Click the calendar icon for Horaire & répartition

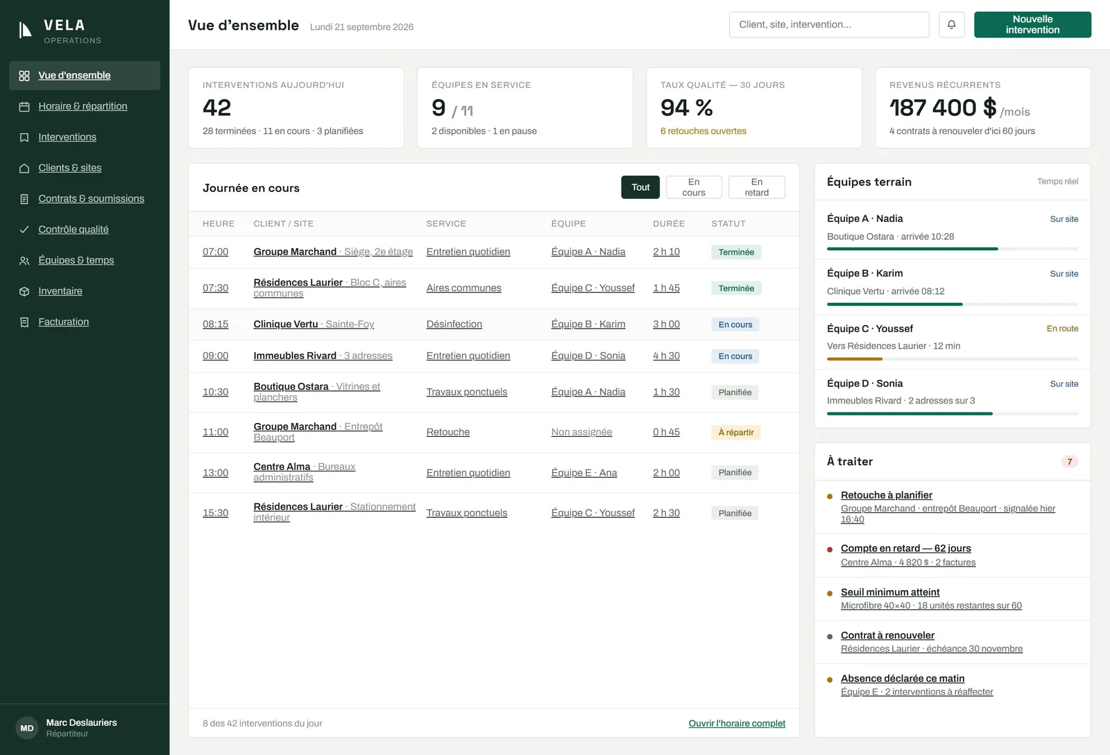24,107
